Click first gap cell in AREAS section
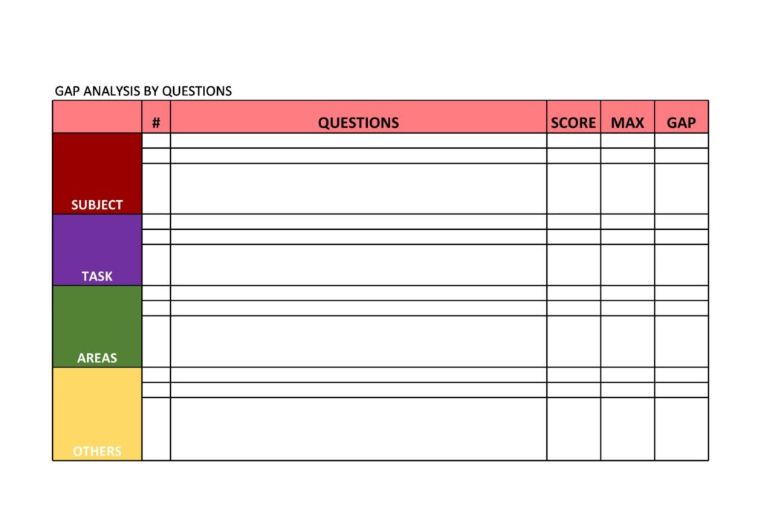The height and width of the screenshot is (517, 761). (681, 293)
